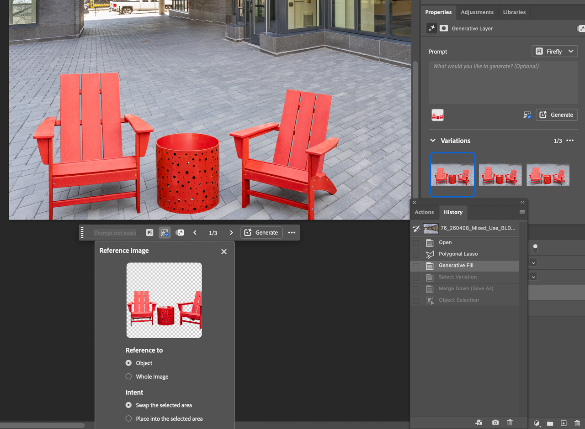Create a new layer

(x=564, y=423)
